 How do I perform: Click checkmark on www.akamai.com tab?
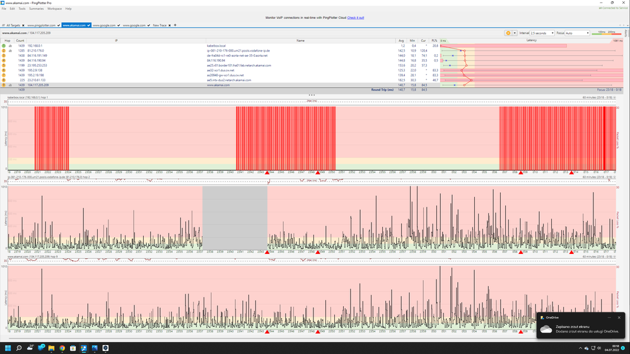click(88, 25)
